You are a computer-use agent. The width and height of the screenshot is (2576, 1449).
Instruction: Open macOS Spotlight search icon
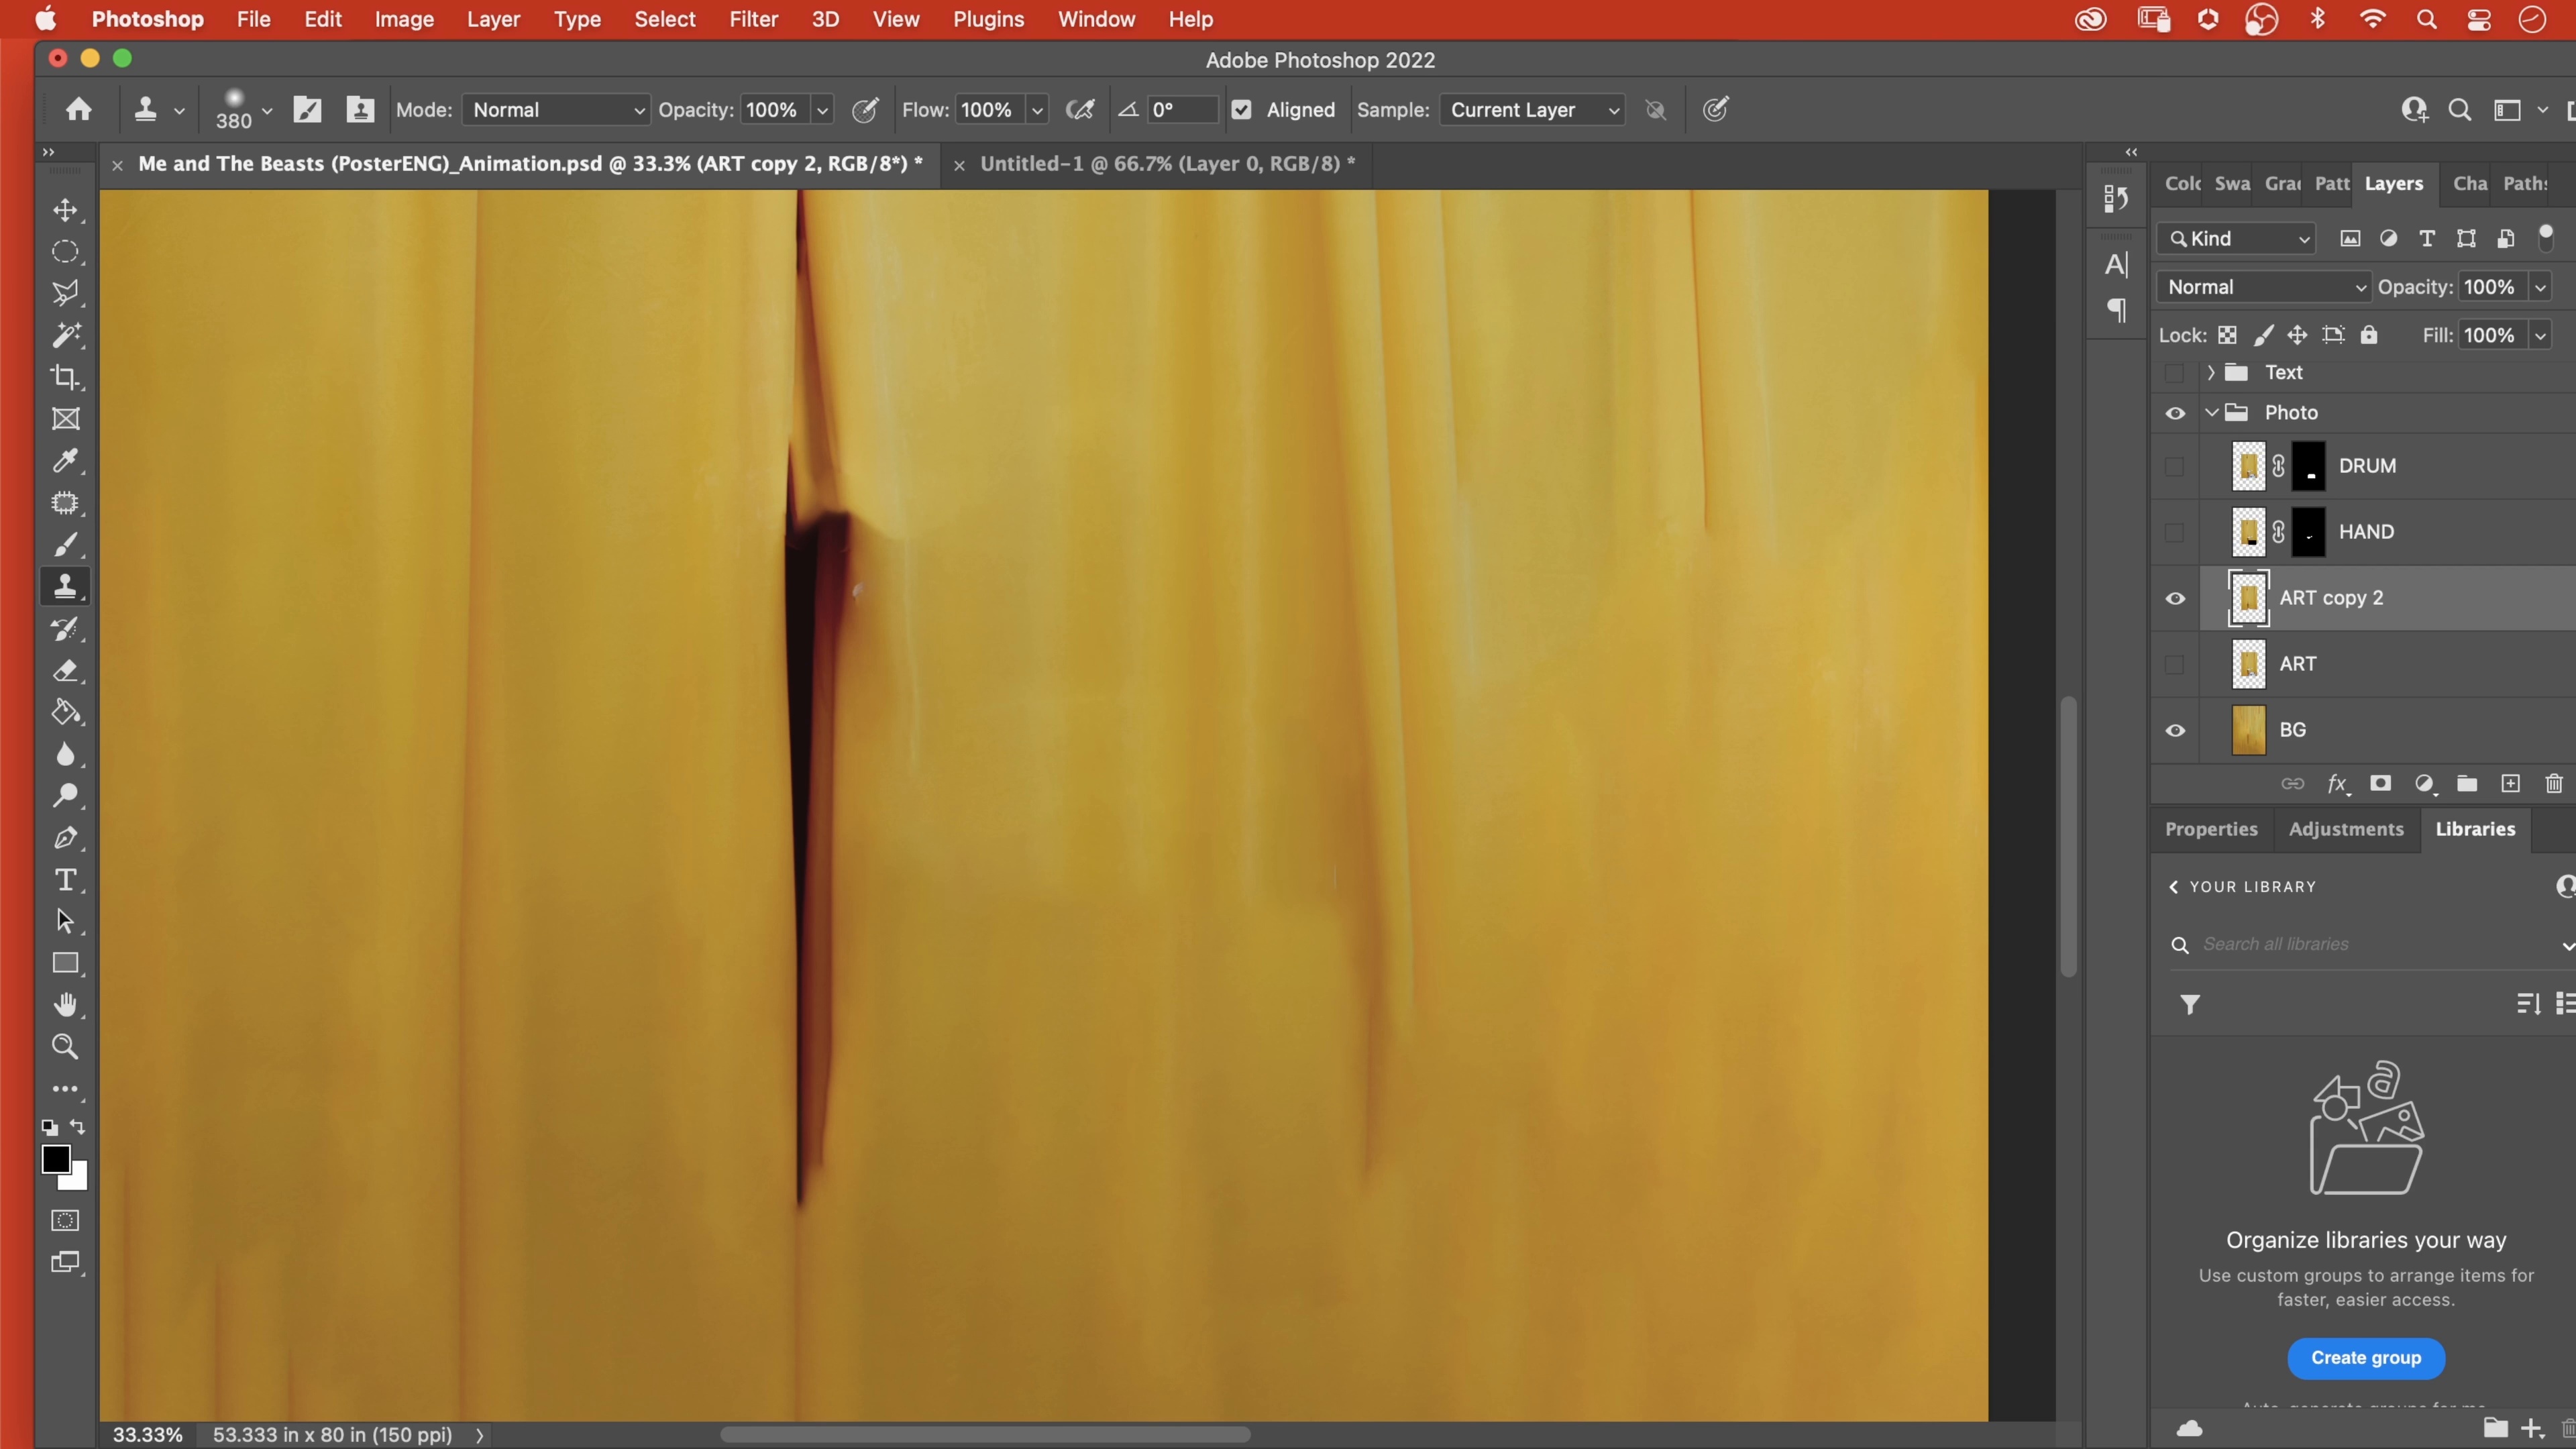(2426, 19)
